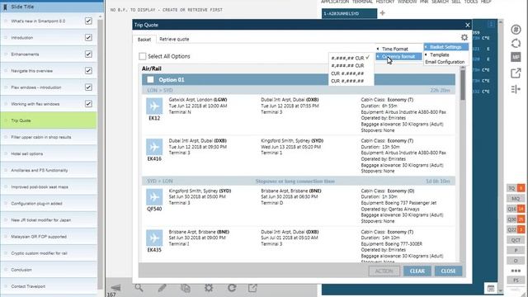Click the send arrow icon in bottom toolbar
The height and width of the screenshot is (297, 528).
coord(115,288)
